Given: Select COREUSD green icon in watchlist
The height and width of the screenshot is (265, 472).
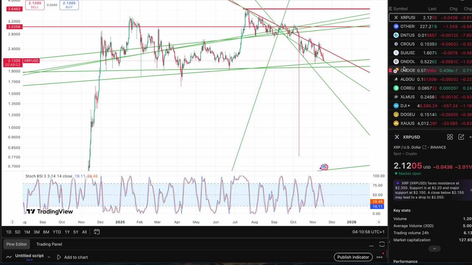Looking at the screenshot, I should coord(396,88).
